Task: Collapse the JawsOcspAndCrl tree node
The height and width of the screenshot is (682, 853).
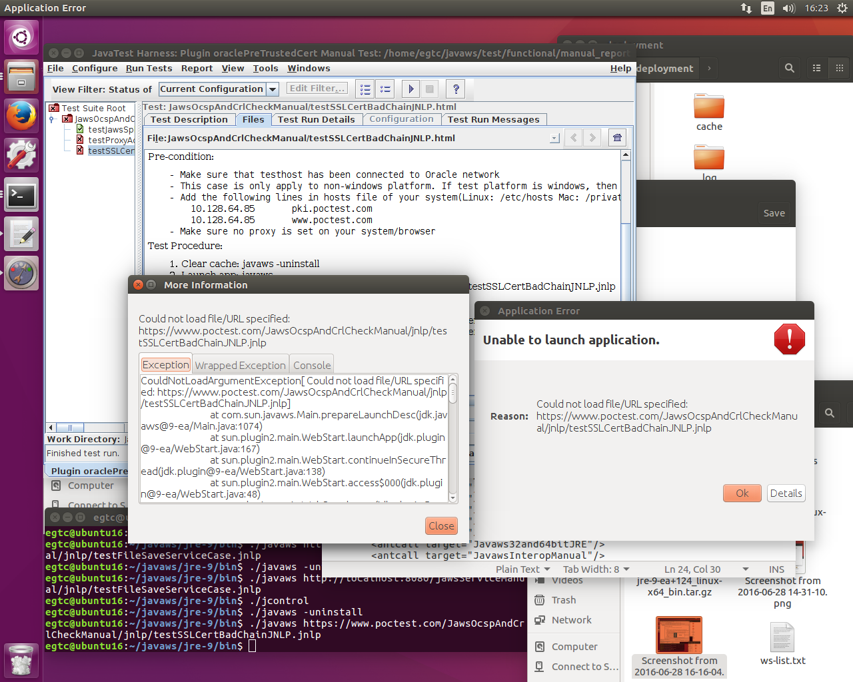Action: point(52,119)
